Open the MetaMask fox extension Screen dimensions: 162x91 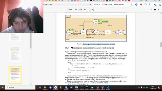click(141, 5)
